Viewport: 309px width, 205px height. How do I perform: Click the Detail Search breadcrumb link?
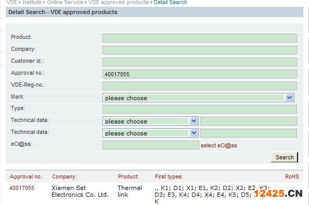171,3
